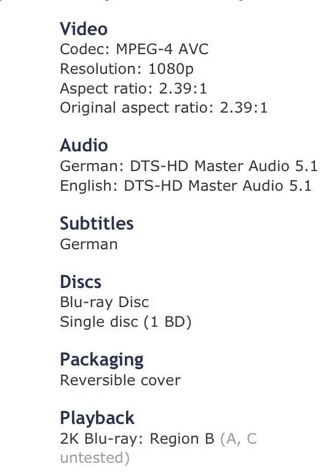Click the Aspect ratio: 2.39:1 line

133,89
